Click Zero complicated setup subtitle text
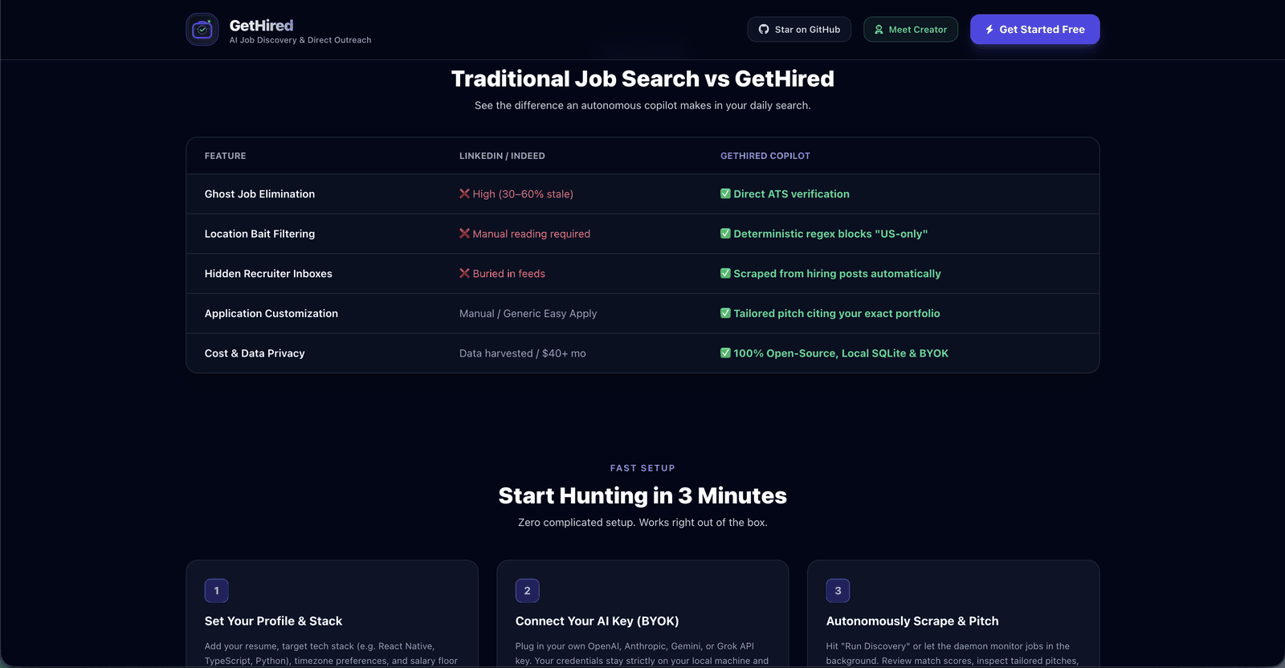Image resolution: width=1285 pixels, height=668 pixels. pos(642,523)
